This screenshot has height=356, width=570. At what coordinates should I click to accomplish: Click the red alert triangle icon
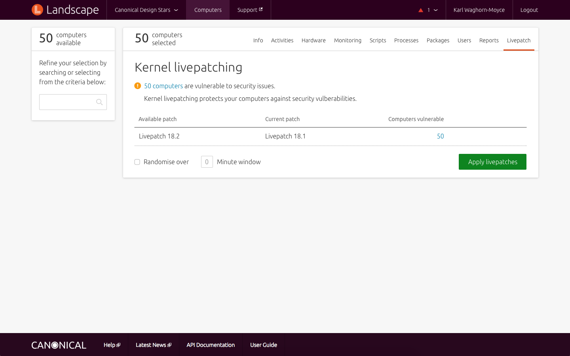tap(421, 10)
